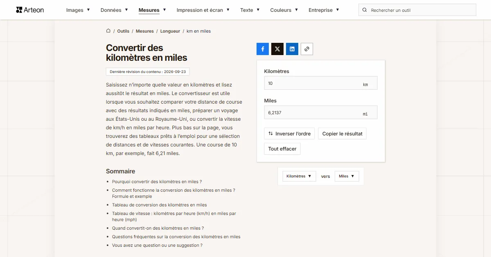Image resolution: width=491 pixels, height=257 pixels.
Task: Click the 'Dernière révision du contenu' date badge
Action: coord(148,71)
